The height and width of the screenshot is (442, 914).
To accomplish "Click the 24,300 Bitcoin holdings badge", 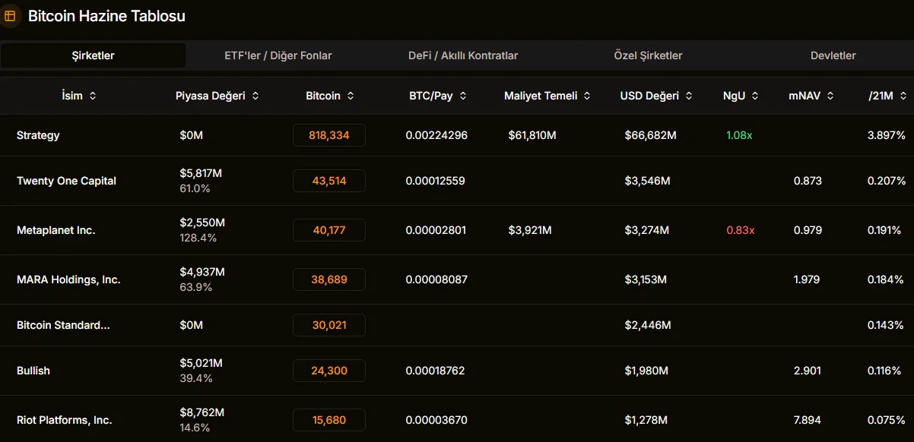I will (x=329, y=371).
